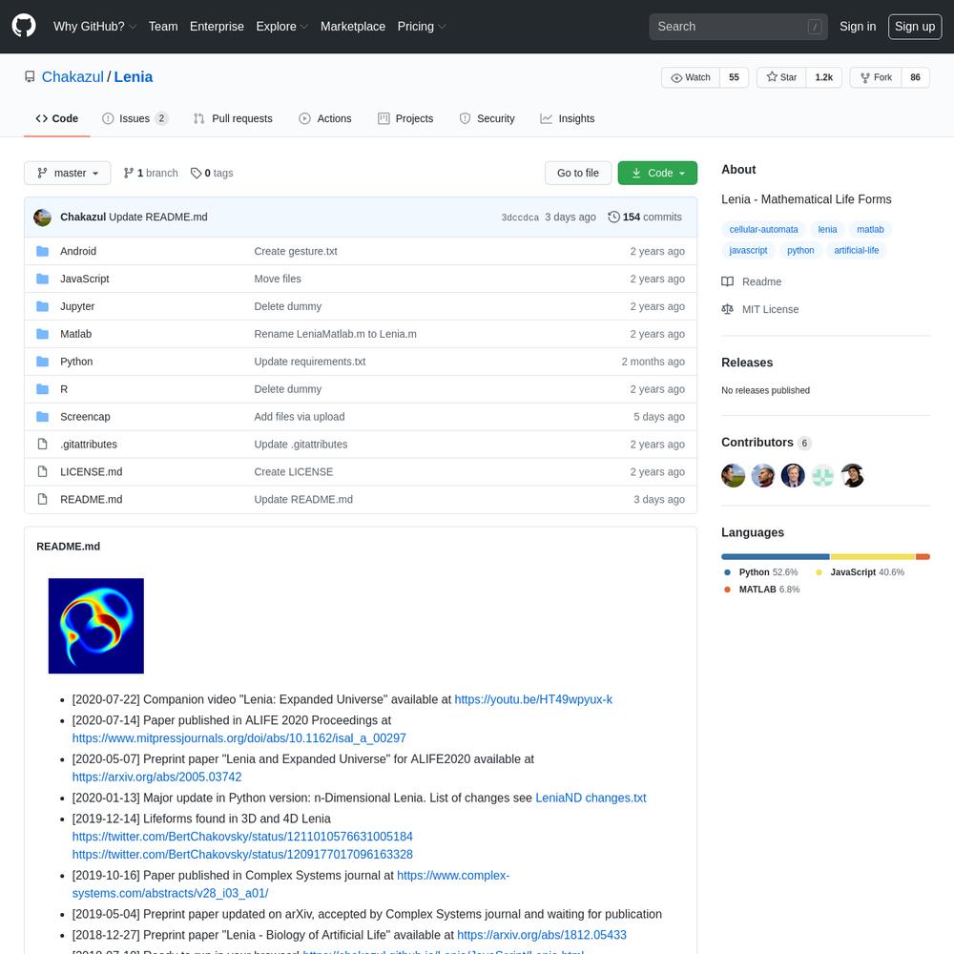Switch to the Pull requests tab
Image resolution: width=954 pixels, height=954 pixels.
point(233,118)
